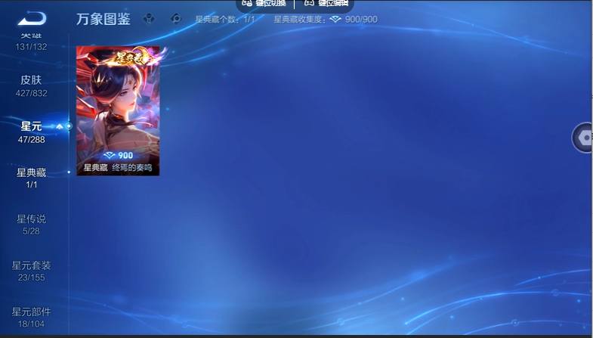Click the first emblem icon beside 万象图鉴

[x=149, y=18]
